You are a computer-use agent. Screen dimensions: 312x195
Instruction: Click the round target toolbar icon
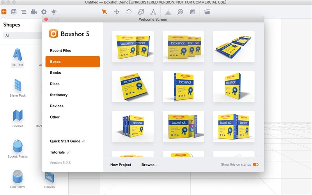point(180,12)
